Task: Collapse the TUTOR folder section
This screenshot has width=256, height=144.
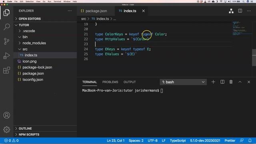Action: [x=45, y=25]
